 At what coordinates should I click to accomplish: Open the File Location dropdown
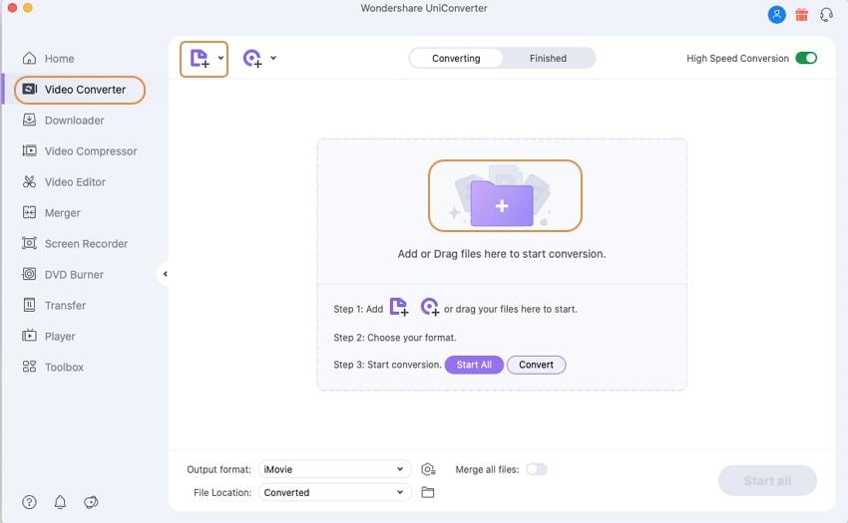334,492
